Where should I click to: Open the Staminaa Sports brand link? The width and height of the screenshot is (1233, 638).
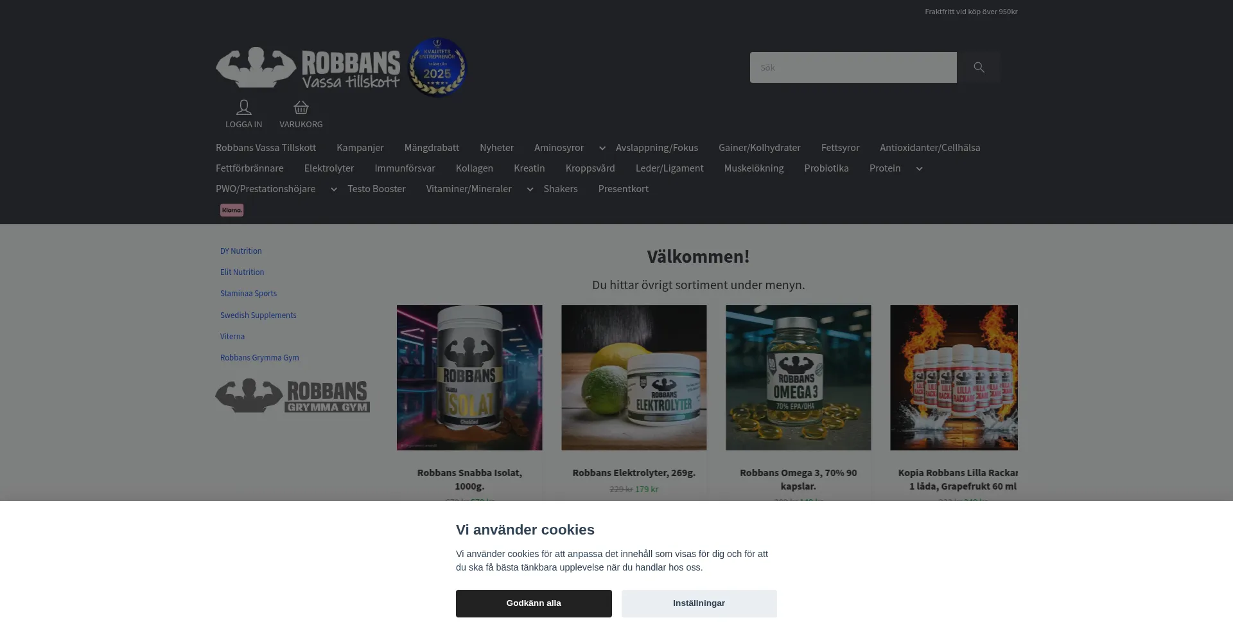[x=249, y=294]
